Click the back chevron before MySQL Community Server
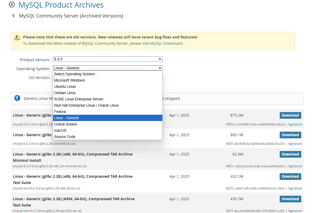 click(x=13, y=16)
